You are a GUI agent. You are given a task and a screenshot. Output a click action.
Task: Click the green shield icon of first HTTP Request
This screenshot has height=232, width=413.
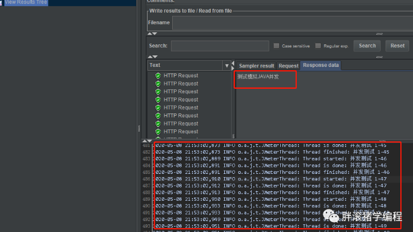[158, 76]
